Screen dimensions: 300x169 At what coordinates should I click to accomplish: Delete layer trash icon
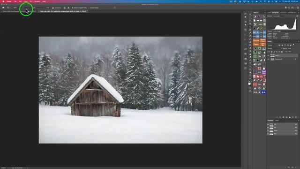click(x=296, y=117)
